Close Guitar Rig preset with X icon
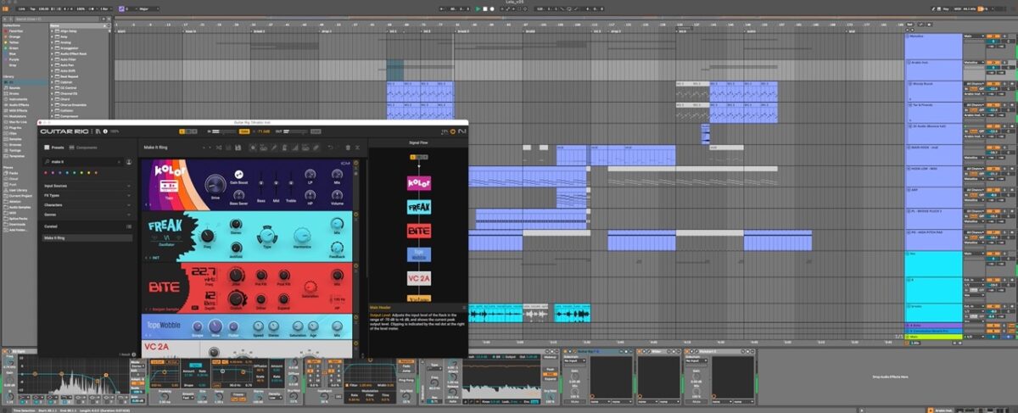Viewport: 1018px width, 413px height. click(x=357, y=148)
